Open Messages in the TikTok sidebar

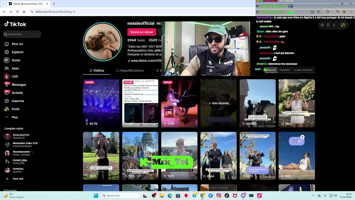(x=15, y=85)
